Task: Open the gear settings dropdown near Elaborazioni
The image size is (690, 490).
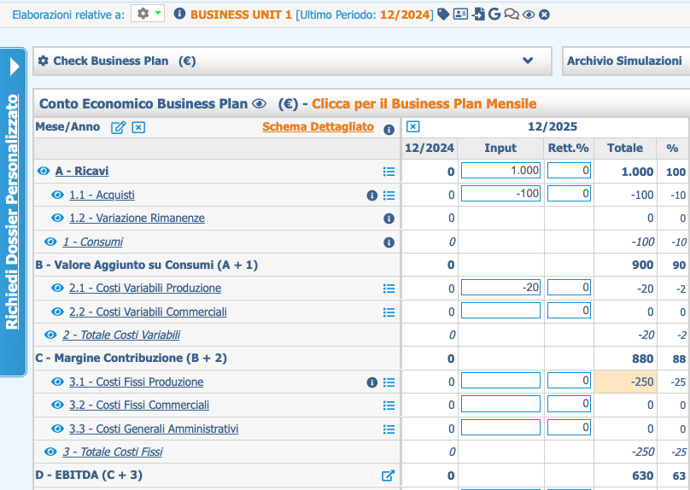Action: (x=148, y=14)
